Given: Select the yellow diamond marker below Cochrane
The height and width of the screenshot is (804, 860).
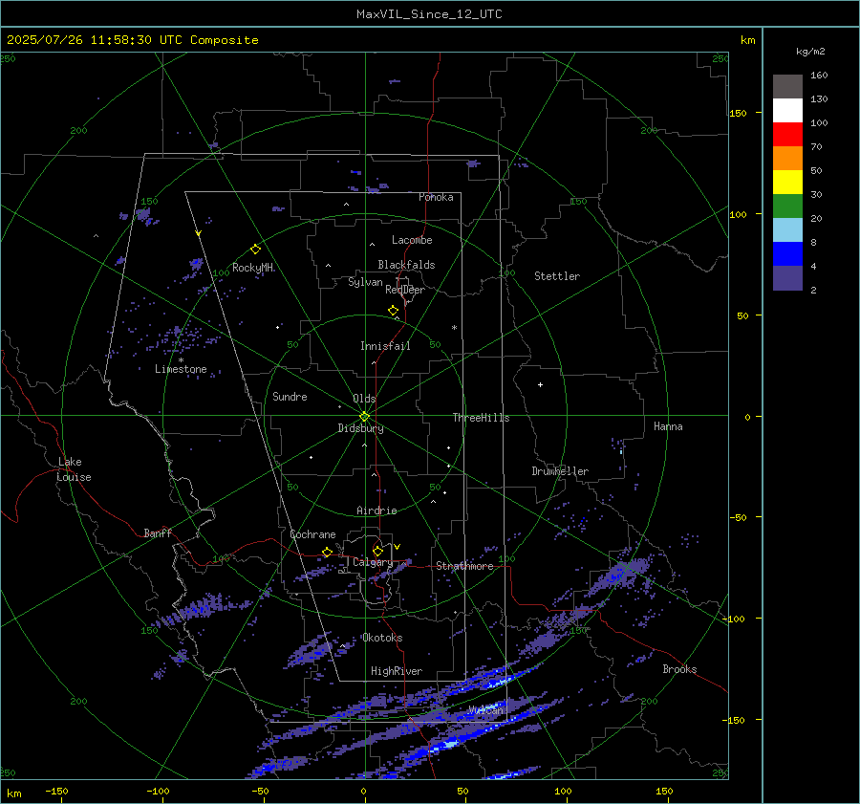Looking at the screenshot, I should coord(327,552).
